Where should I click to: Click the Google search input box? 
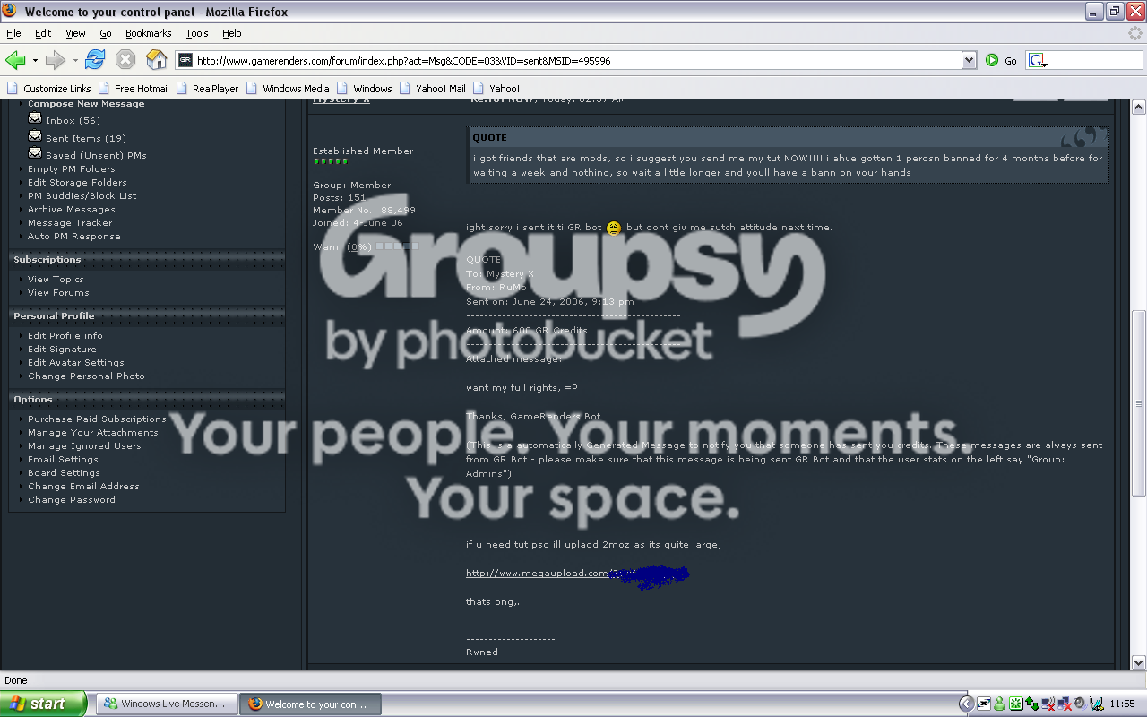click(x=1095, y=61)
